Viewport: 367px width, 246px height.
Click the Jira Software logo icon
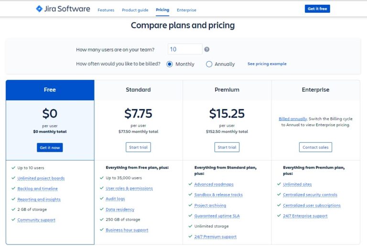coord(39,9)
